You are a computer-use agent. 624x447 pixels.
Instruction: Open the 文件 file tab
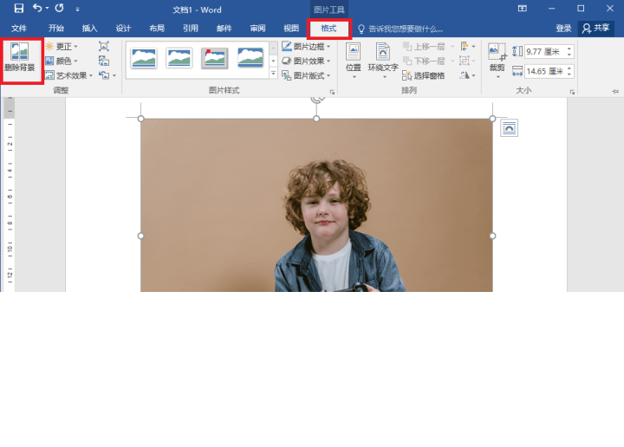(19, 29)
